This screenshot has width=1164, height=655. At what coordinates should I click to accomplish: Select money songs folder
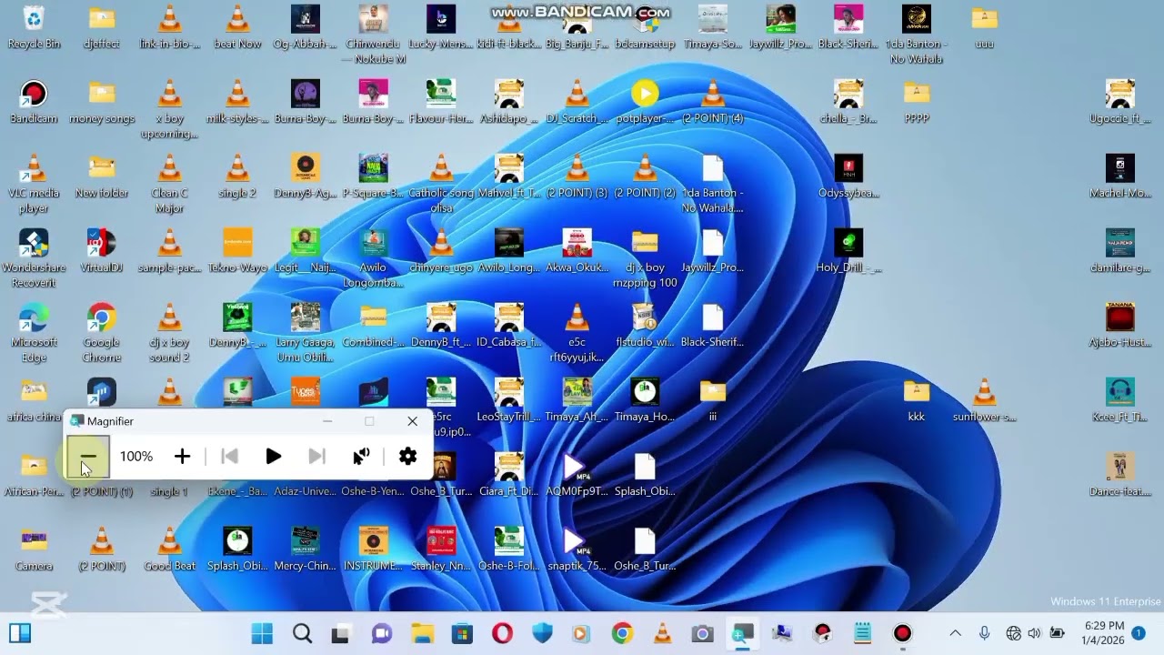101,102
